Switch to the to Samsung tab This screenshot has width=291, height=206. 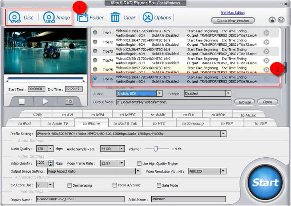pyautogui.click(x=193, y=123)
